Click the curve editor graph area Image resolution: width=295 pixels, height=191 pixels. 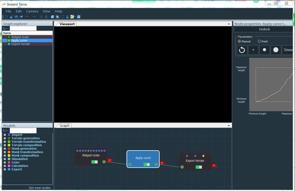(x=271, y=84)
